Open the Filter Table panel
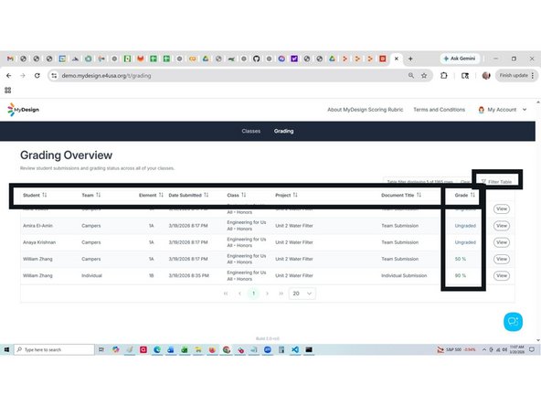This screenshot has height=406, width=541. click(496, 182)
